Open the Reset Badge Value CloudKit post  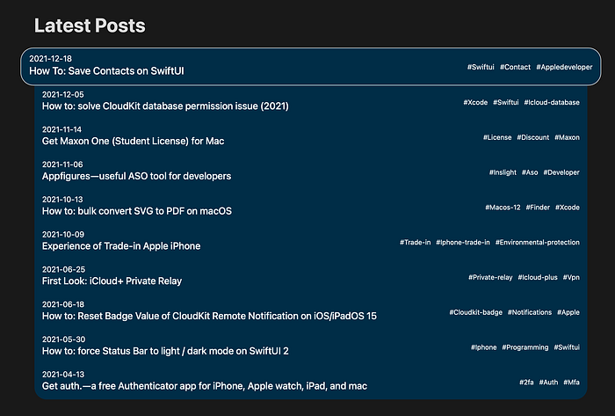209,316
